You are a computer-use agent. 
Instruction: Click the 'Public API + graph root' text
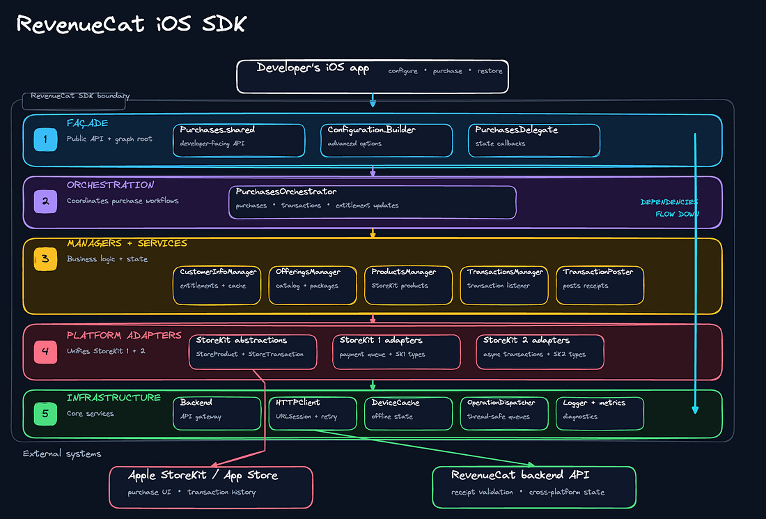(x=109, y=139)
